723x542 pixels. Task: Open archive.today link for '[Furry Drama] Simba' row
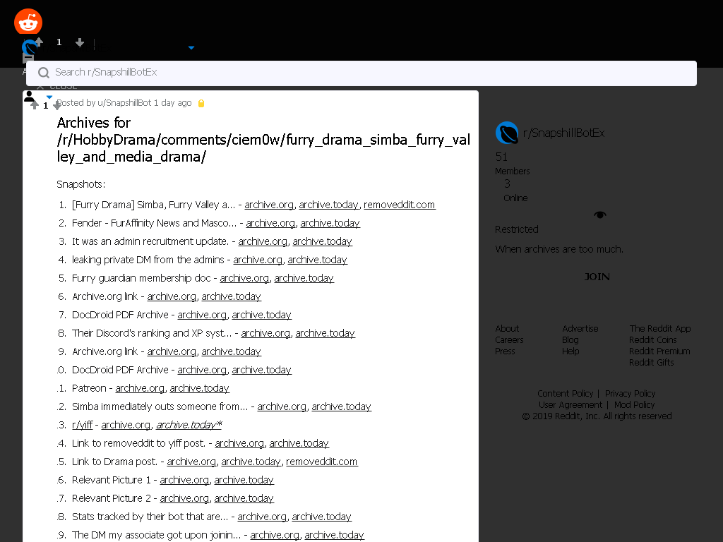pos(328,205)
